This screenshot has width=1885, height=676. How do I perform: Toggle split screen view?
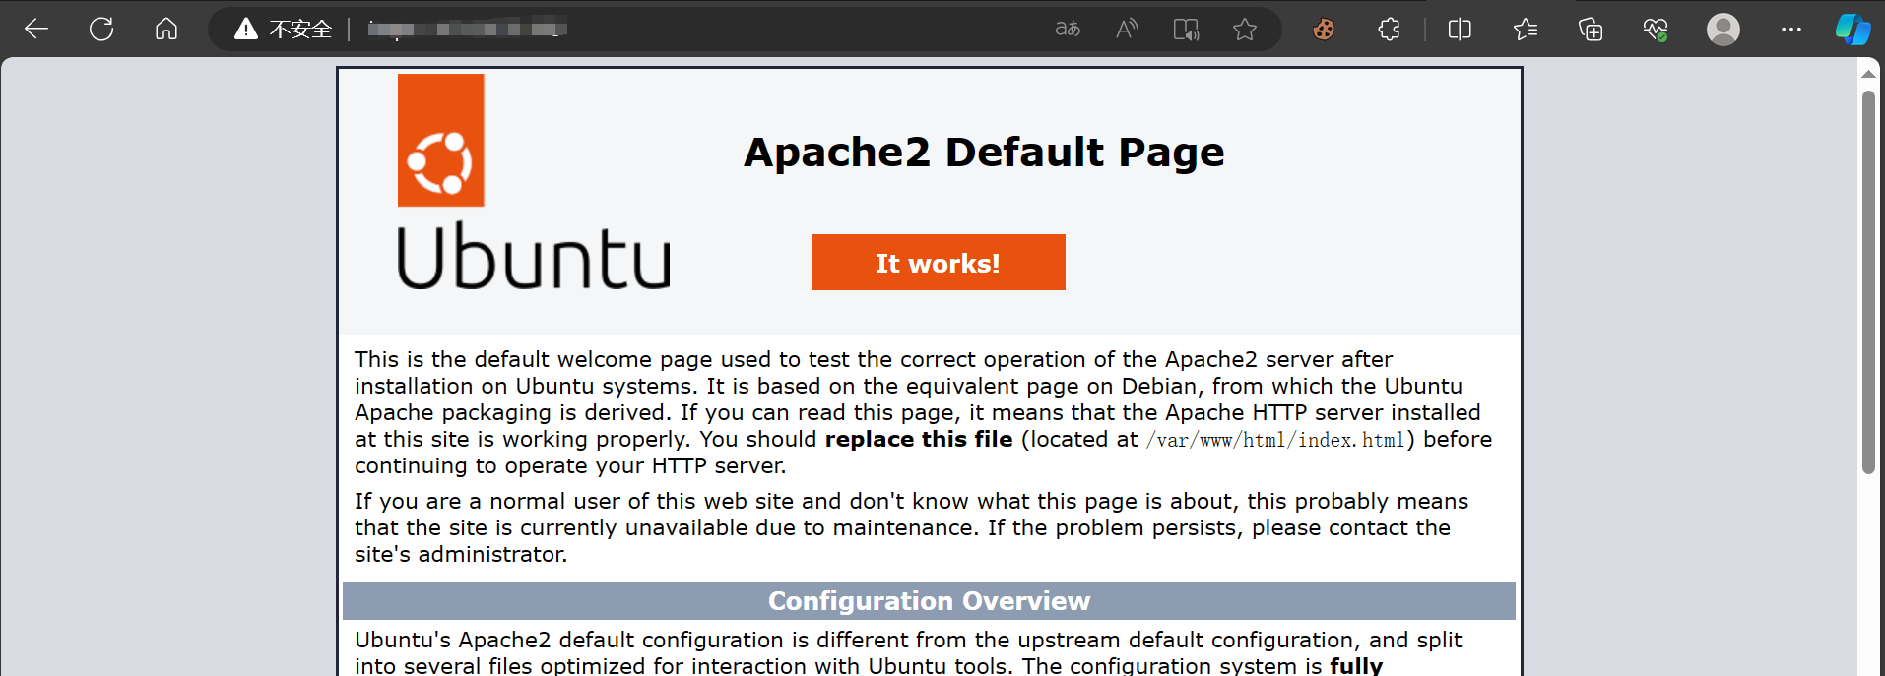click(1460, 30)
